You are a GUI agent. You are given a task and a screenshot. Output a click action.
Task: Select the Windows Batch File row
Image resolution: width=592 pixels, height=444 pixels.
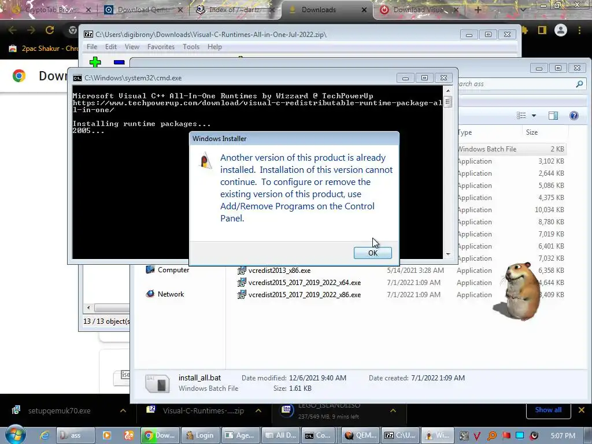(511, 149)
